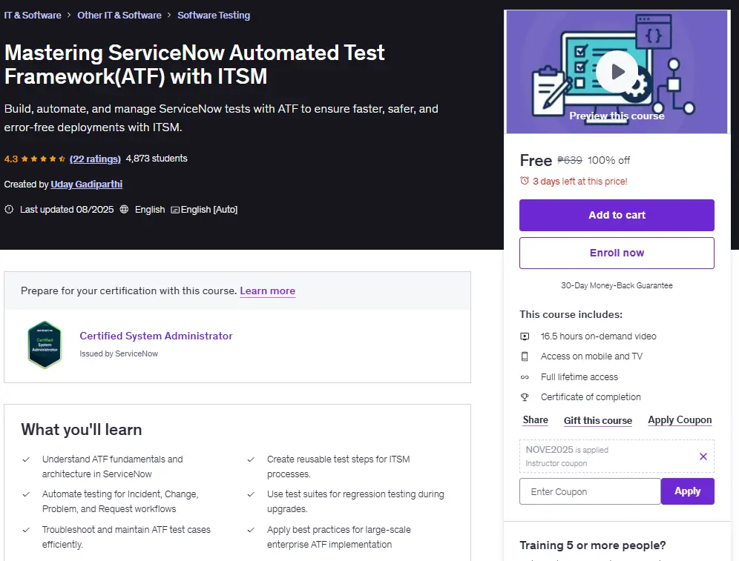Screen dimensions: 739x561
Task: Click the closed captions icon
Action: (x=175, y=210)
